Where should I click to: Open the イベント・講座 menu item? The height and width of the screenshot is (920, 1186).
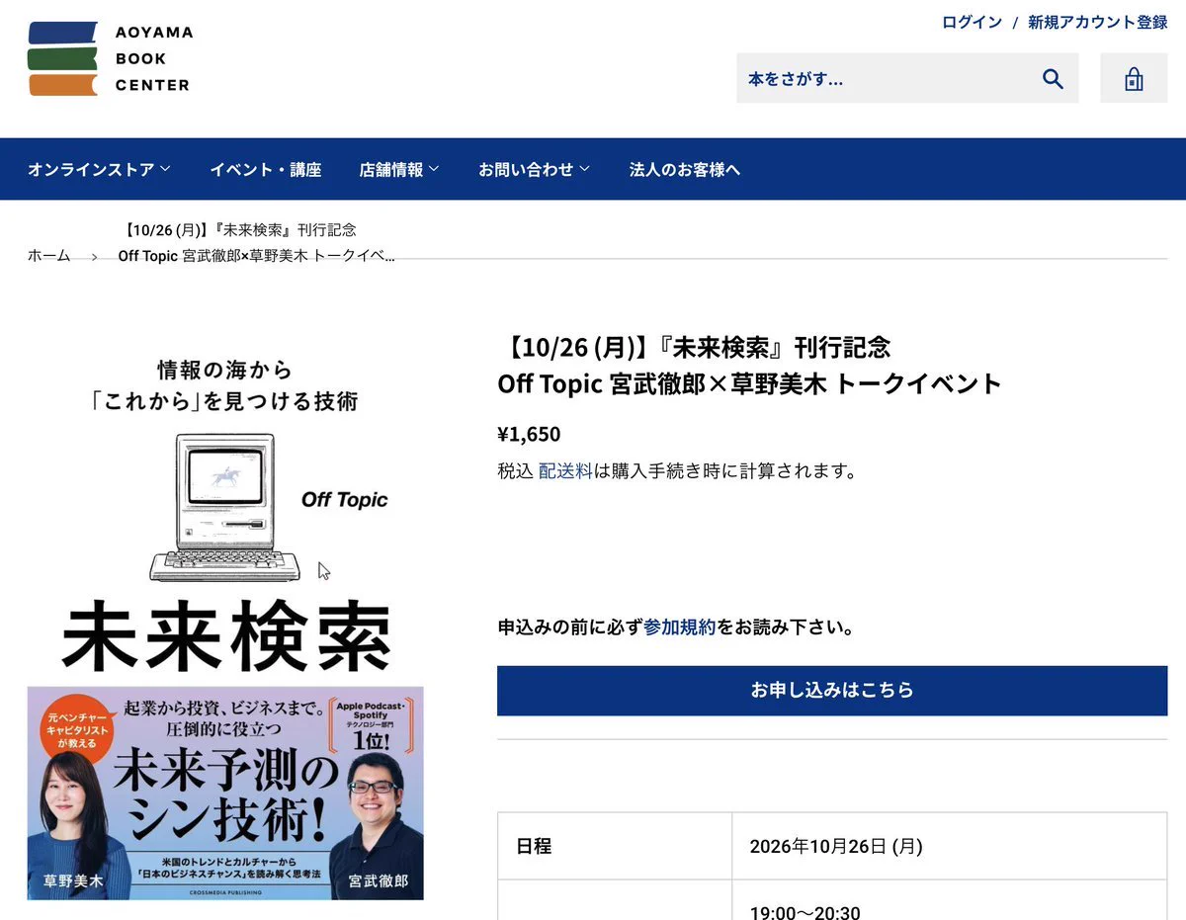tap(266, 169)
